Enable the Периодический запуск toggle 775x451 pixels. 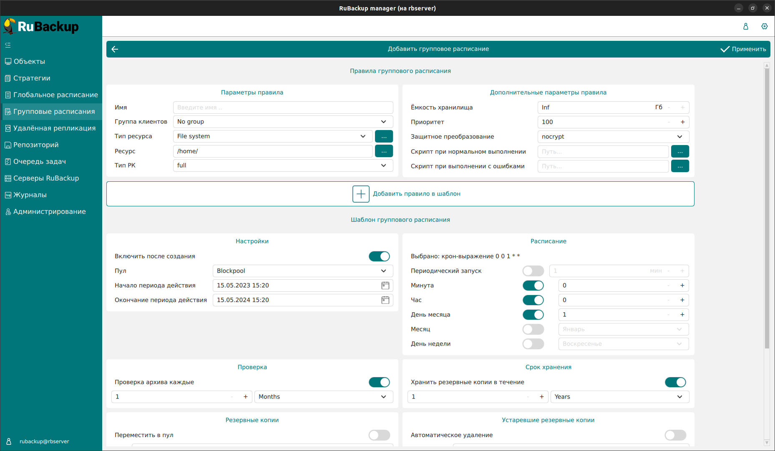(533, 271)
